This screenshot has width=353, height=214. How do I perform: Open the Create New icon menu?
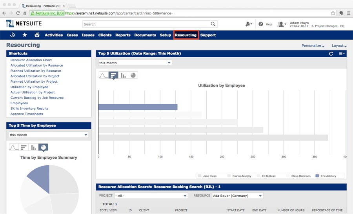pyautogui.click(x=249, y=24)
